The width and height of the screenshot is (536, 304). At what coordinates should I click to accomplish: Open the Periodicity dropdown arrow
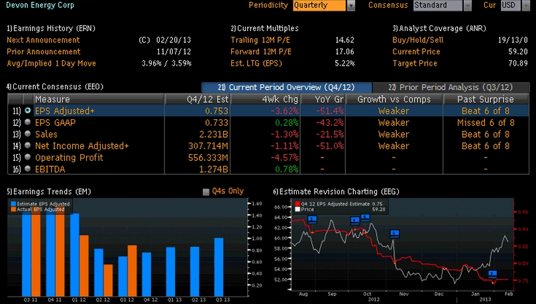click(x=350, y=5)
